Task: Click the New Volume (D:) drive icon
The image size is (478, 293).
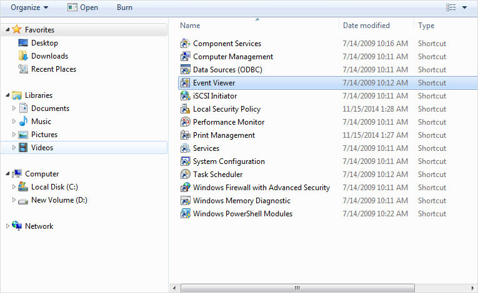Action: (23, 201)
